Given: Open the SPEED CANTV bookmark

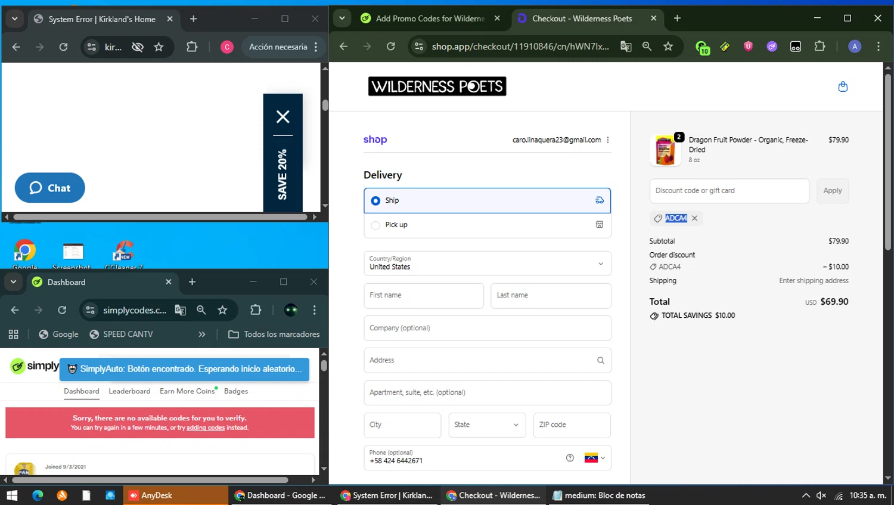Looking at the screenshot, I should [121, 334].
